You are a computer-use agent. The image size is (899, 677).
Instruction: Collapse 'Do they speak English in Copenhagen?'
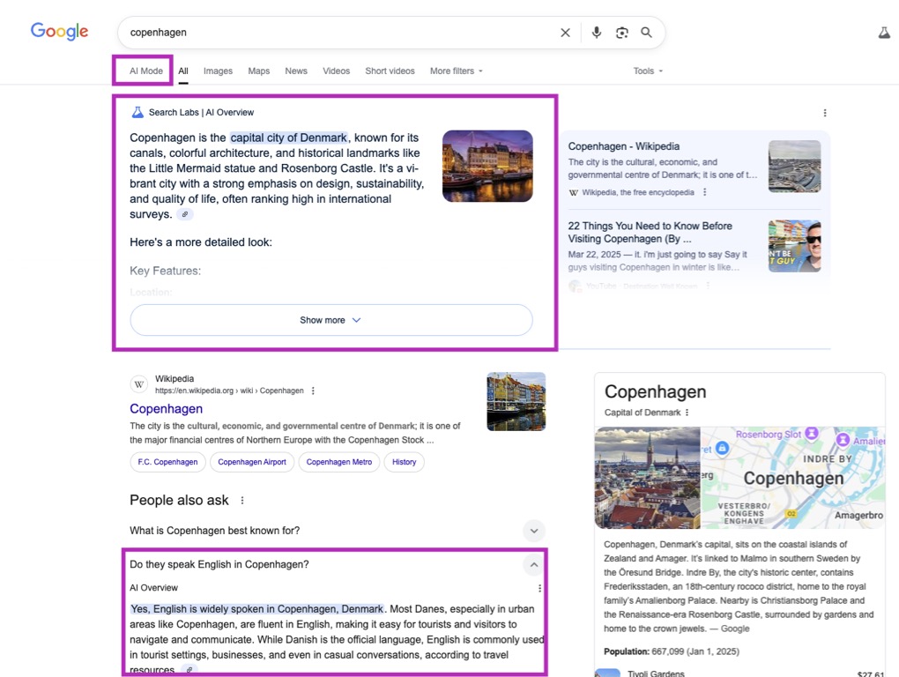(x=337, y=565)
